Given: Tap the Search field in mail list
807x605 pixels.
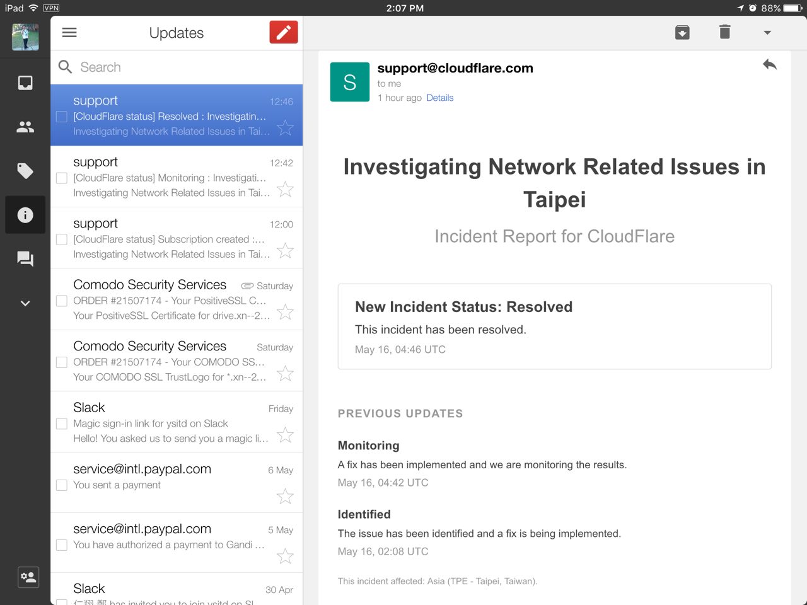Looking at the screenshot, I should point(183,67).
